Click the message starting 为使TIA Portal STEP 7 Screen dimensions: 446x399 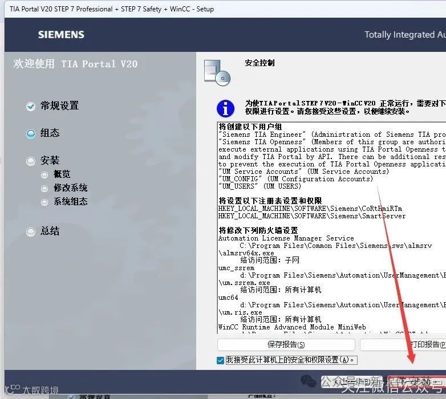[345, 107]
